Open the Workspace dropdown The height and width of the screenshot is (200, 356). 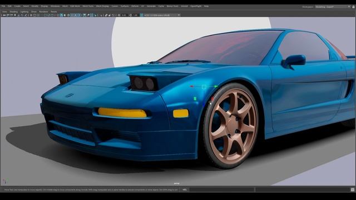coord(333,7)
